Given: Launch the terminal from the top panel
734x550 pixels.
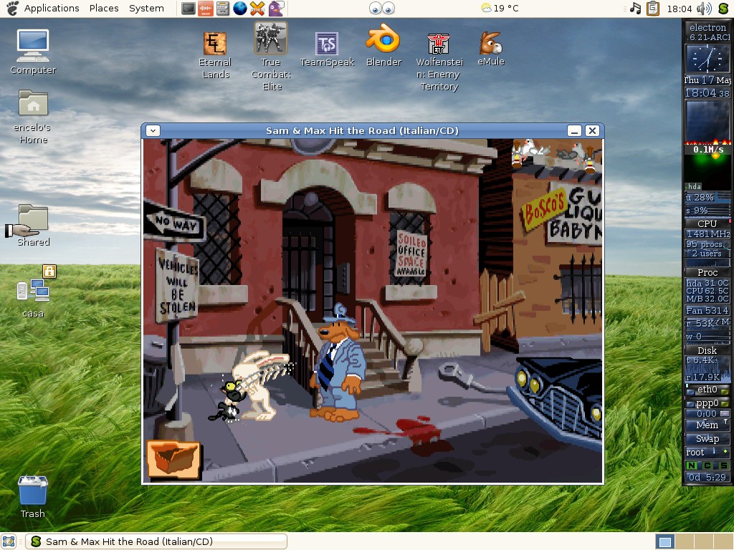Looking at the screenshot, I should point(189,9).
